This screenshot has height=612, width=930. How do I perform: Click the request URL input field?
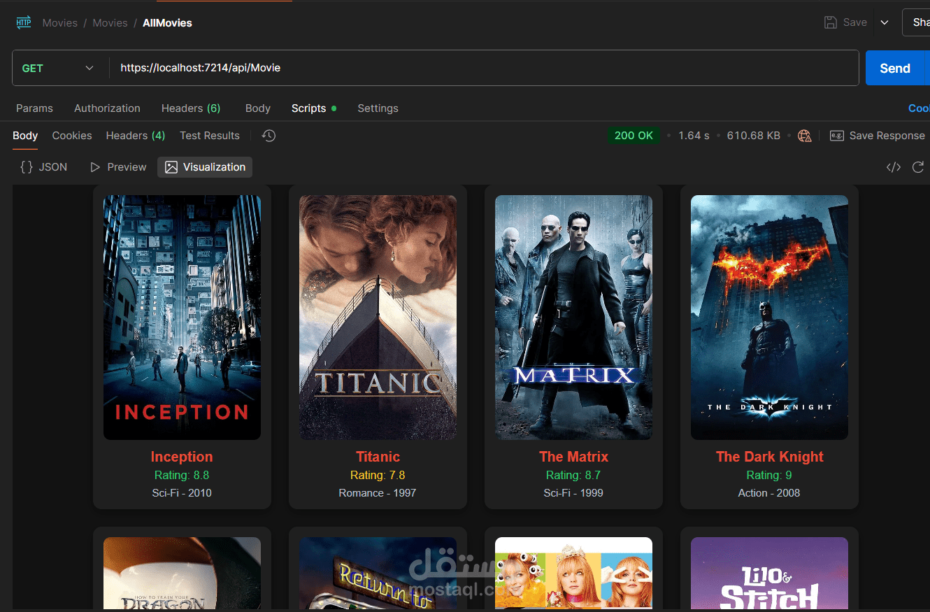[x=484, y=68]
